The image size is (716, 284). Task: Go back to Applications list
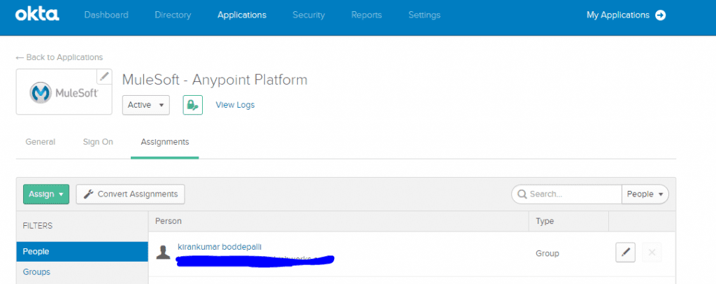[59, 57]
